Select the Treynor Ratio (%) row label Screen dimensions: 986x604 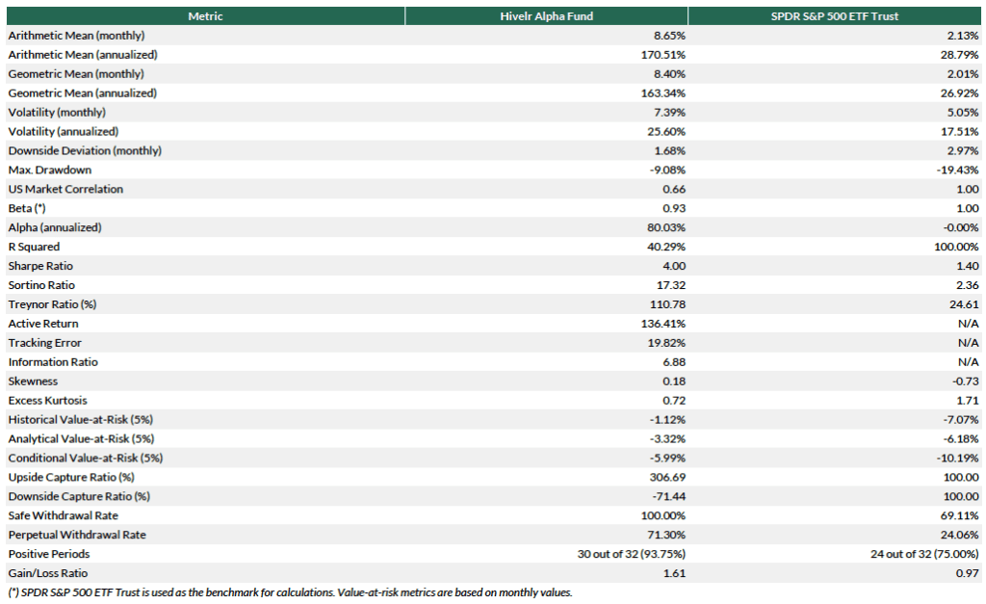pyautogui.click(x=52, y=304)
